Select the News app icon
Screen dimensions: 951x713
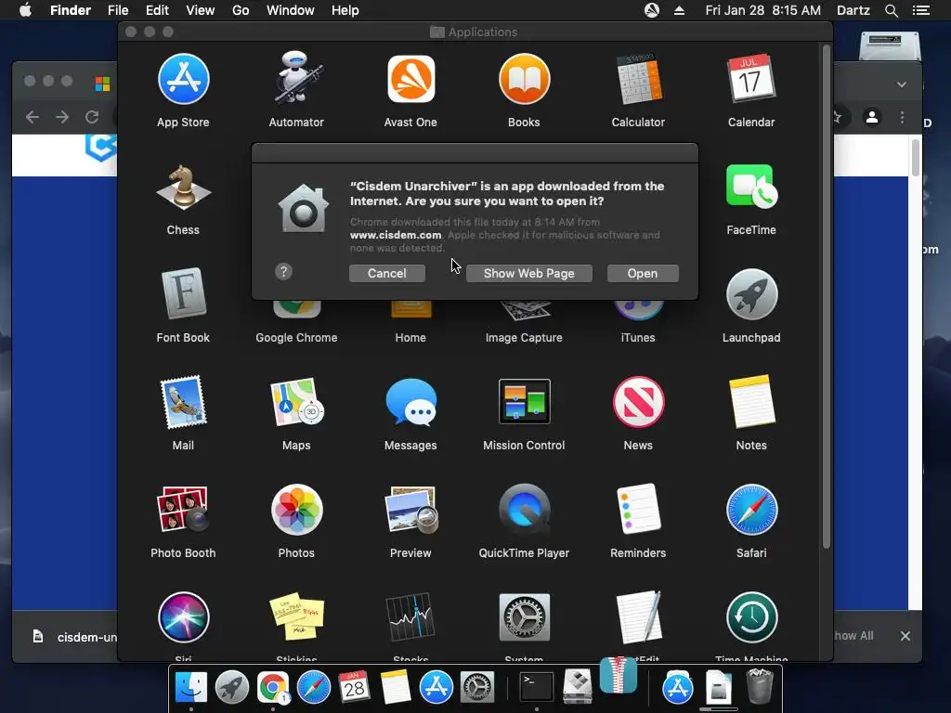(x=638, y=402)
